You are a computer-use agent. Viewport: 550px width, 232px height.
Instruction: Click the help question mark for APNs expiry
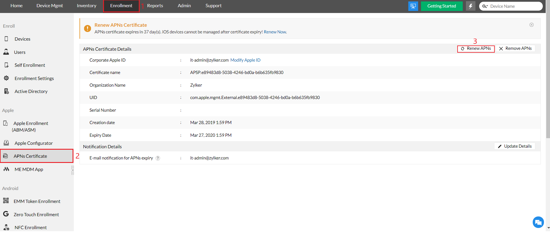[x=158, y=158]
